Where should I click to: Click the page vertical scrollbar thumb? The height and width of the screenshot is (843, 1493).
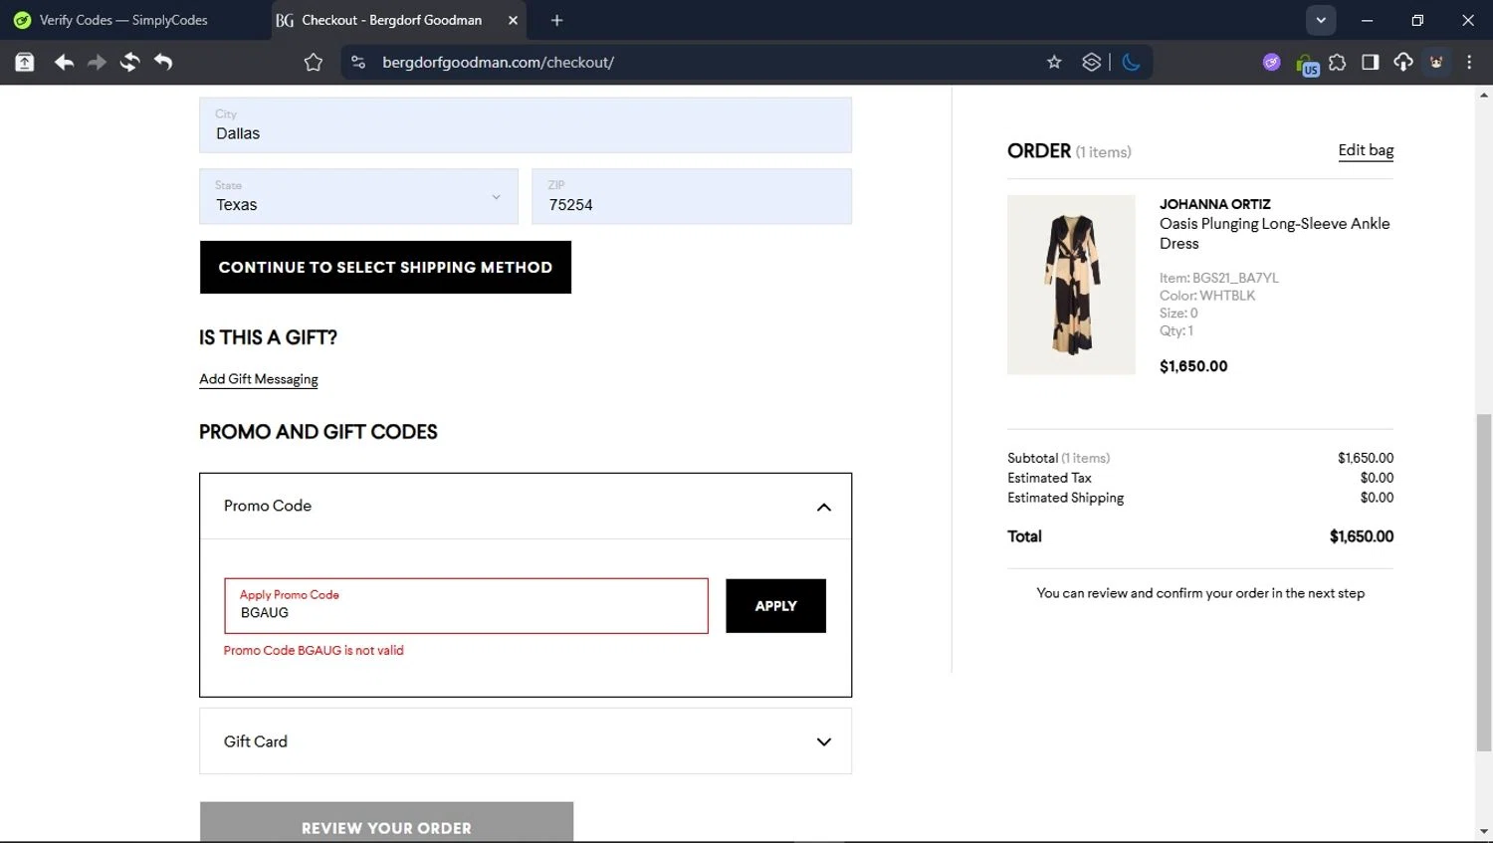point(1484,582)
